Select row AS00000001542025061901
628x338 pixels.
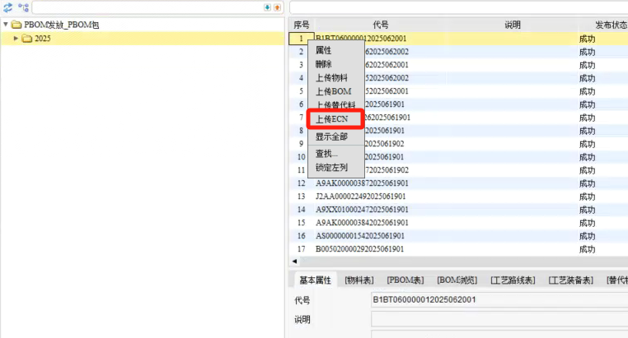coord(458,236)
